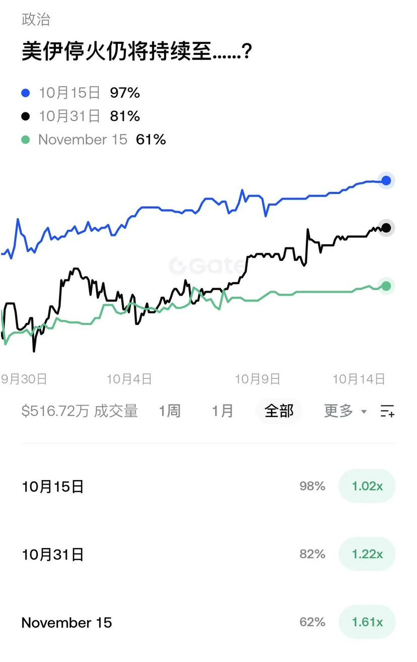Select the 全部 time range tab
The image size is (417, 662).
(x=279, y=411)
